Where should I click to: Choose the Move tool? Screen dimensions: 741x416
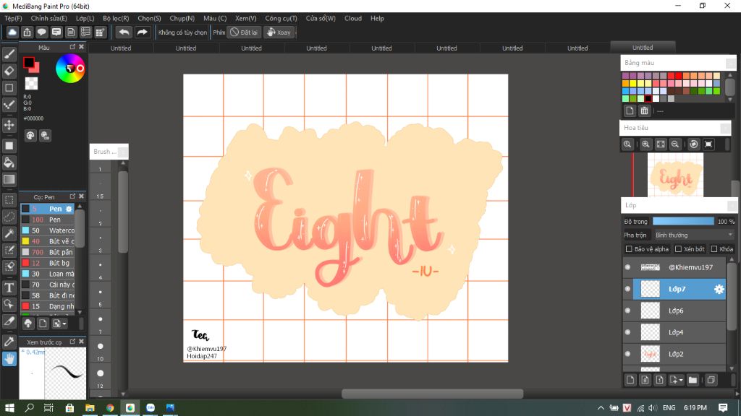point(9,125)
